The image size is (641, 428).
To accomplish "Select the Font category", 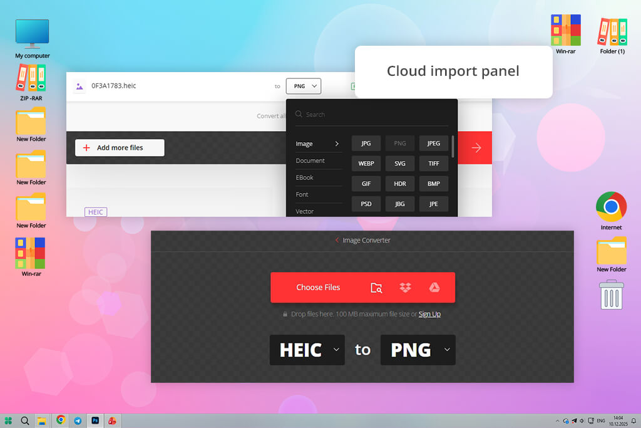I will pos(302,194).
